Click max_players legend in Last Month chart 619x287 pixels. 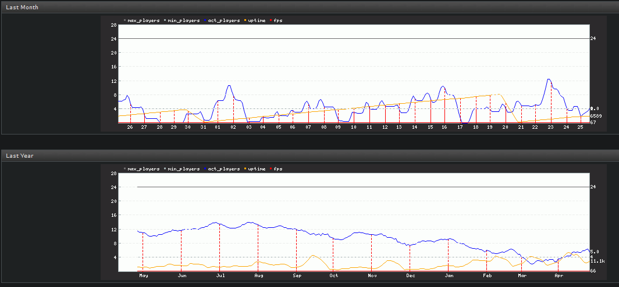tap(143, 20)
